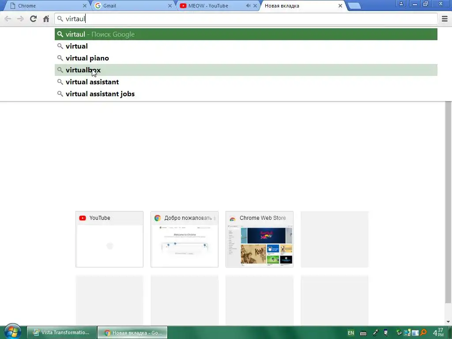Screen dimensions: 452x339
Task: Open Vista Transformation taskbar item
Action: [62, 332]
